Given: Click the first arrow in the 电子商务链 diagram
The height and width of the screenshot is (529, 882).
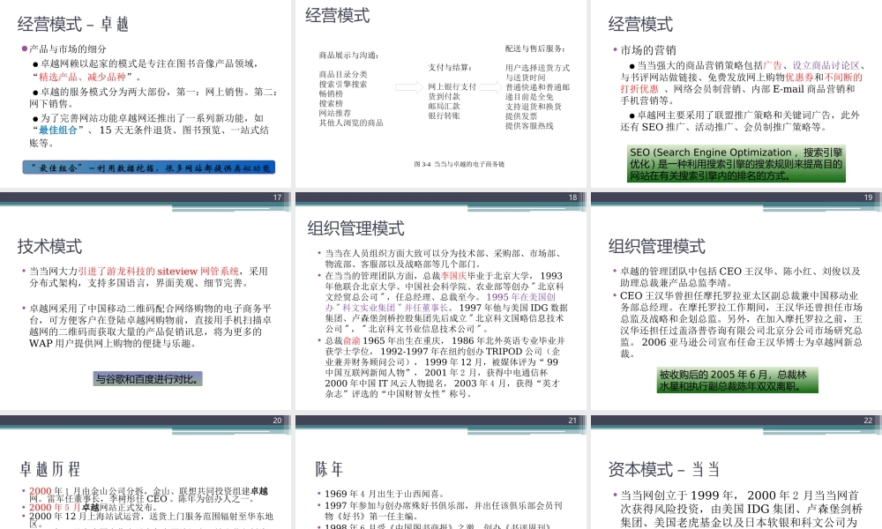Looking at the screenshot, I should 408,86.
